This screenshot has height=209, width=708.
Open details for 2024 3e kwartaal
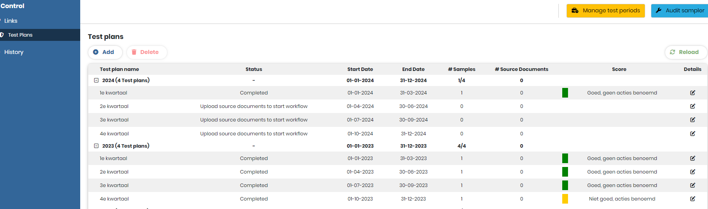(x=693, y=120)
